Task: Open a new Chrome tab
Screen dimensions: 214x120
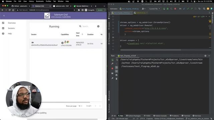Action: [96, 6]
